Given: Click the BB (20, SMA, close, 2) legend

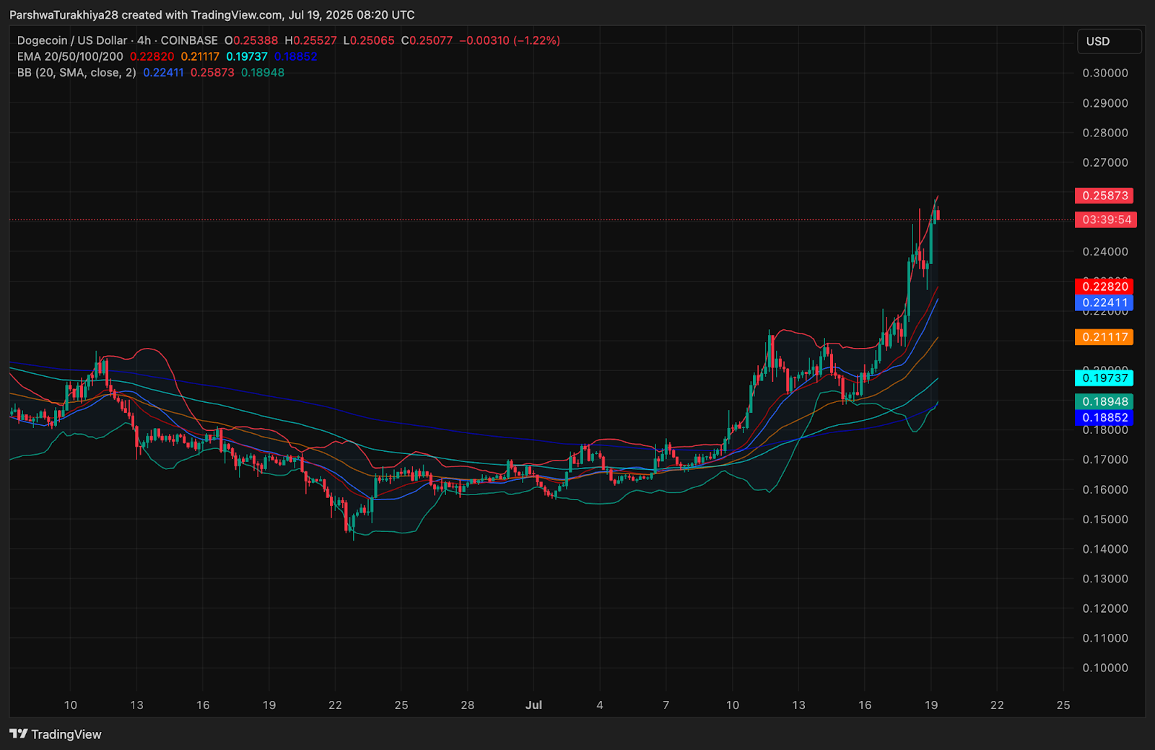Looking at the screenshot, I should (77, 72).
